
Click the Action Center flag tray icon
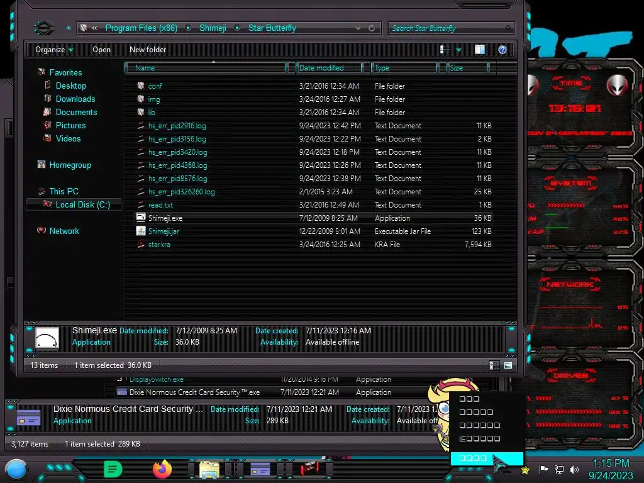543,469
